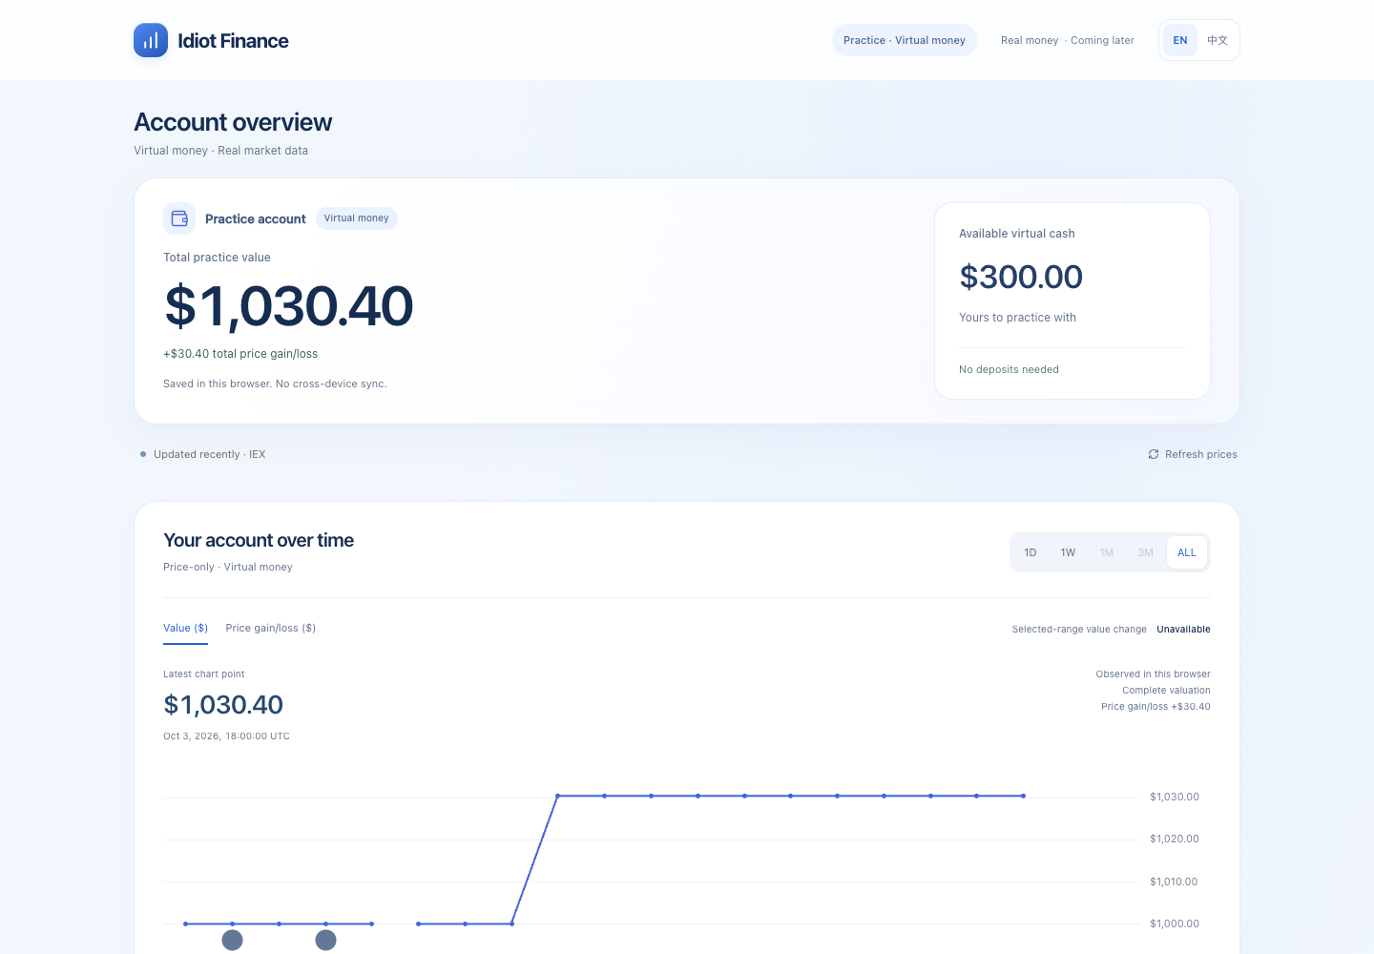Image resolution: width=1374 pixels, height=954 pixels.
Task: Click the 'Price gain/loss +$30.40' note
Action: coord(1155,707)
